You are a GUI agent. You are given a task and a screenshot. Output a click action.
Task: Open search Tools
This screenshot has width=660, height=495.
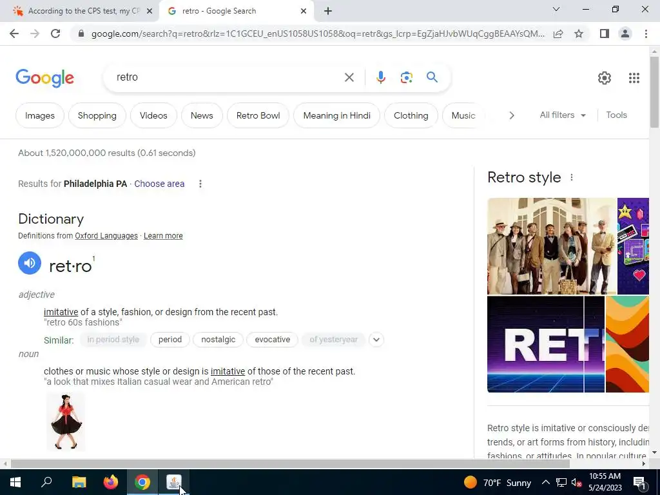tap(617, 115)
